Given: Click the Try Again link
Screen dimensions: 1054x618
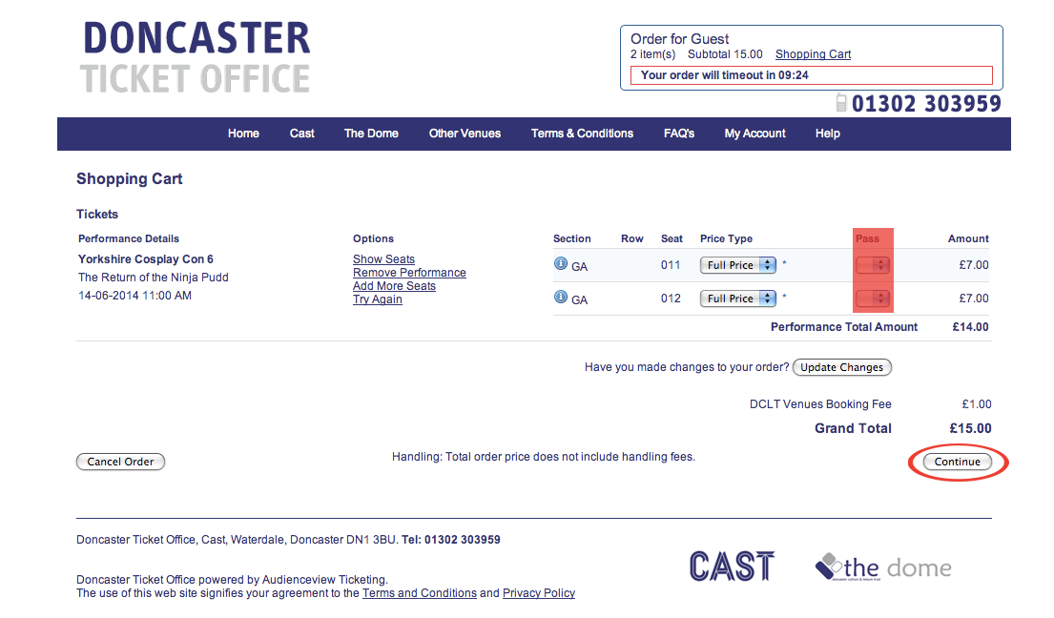Looking at the screenshot, I should click(377, 299).
